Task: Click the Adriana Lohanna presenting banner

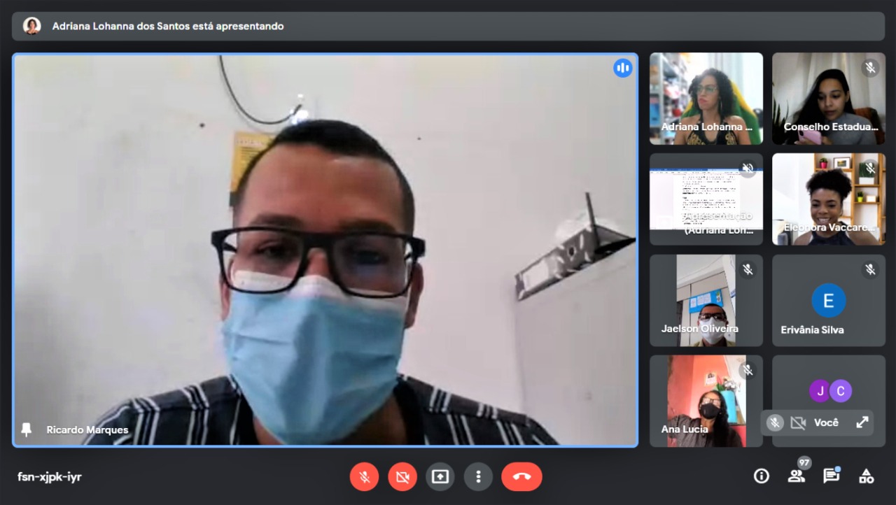Action: [448, 26]
